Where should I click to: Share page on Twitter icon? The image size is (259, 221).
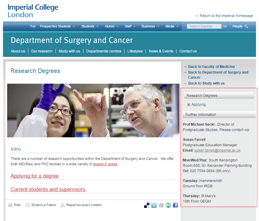154,205
